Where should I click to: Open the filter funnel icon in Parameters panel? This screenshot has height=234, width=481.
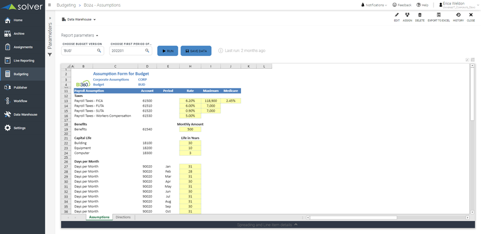point(50,55)
